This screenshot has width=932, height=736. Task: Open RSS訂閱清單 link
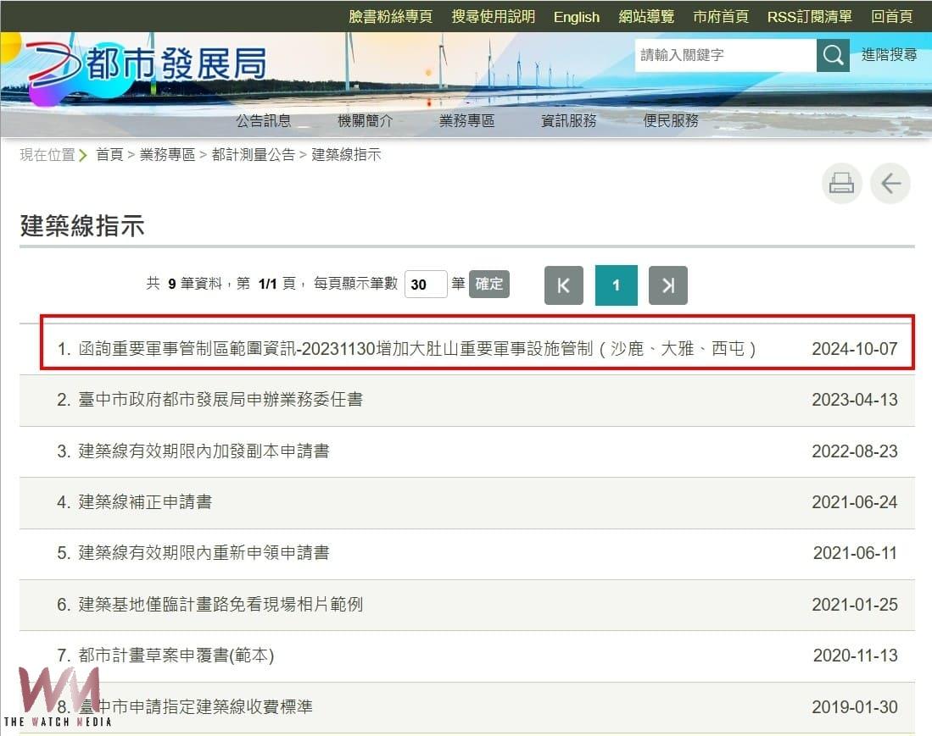coord(810,17)
